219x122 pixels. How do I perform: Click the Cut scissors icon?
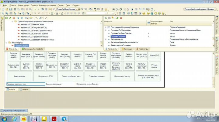[x=15, y=9]
